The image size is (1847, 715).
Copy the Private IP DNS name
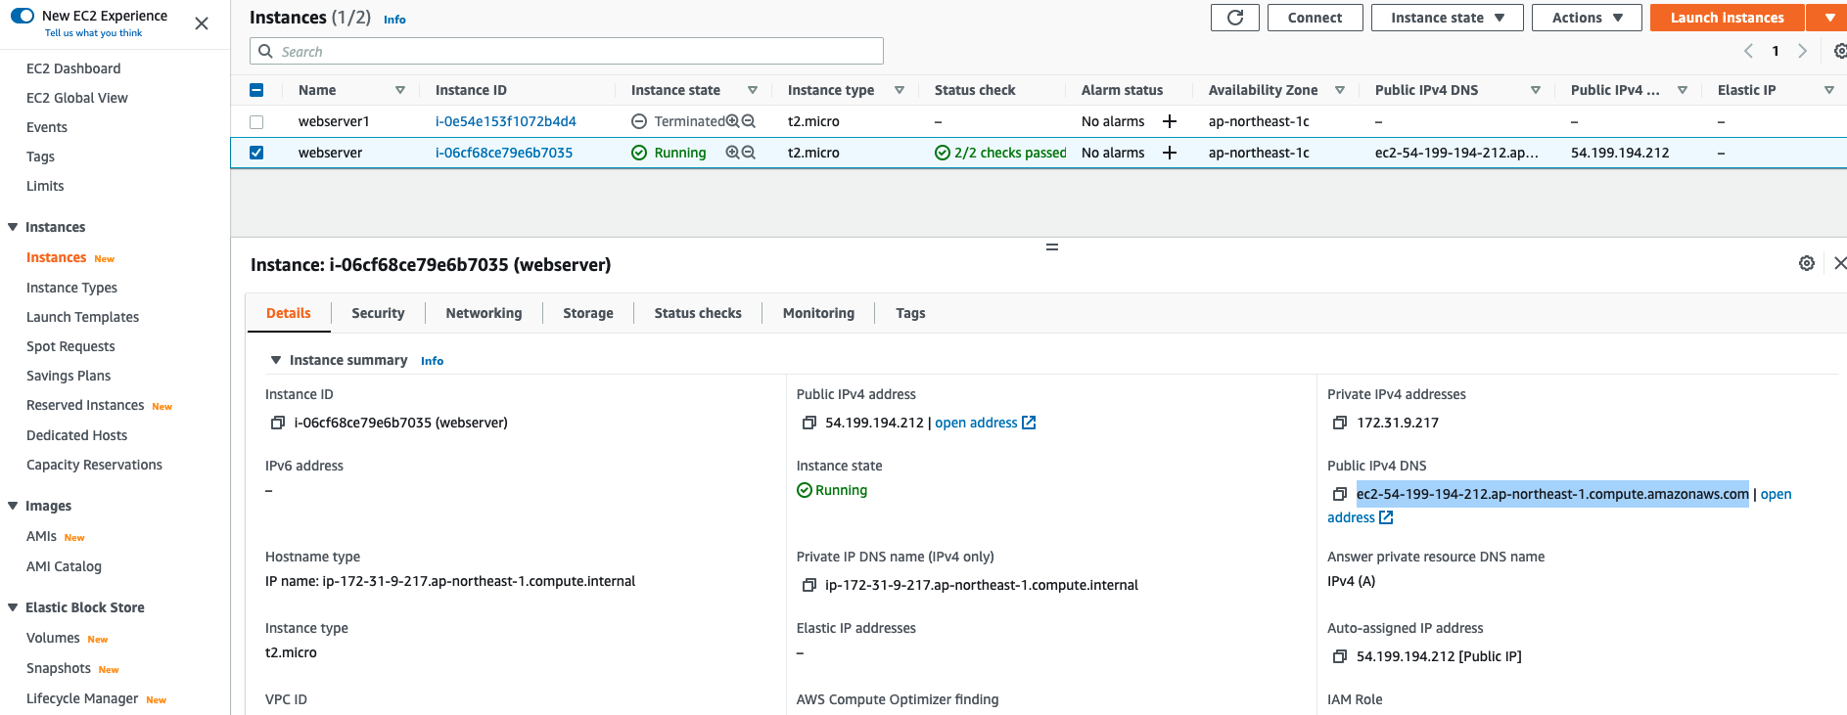[809, 585]
